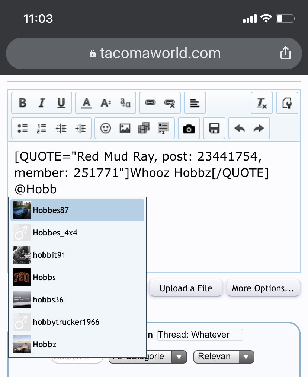Open the insert quote/special block menu
The width and height of the screenshot is (308, 377).
tap(163, 129)
